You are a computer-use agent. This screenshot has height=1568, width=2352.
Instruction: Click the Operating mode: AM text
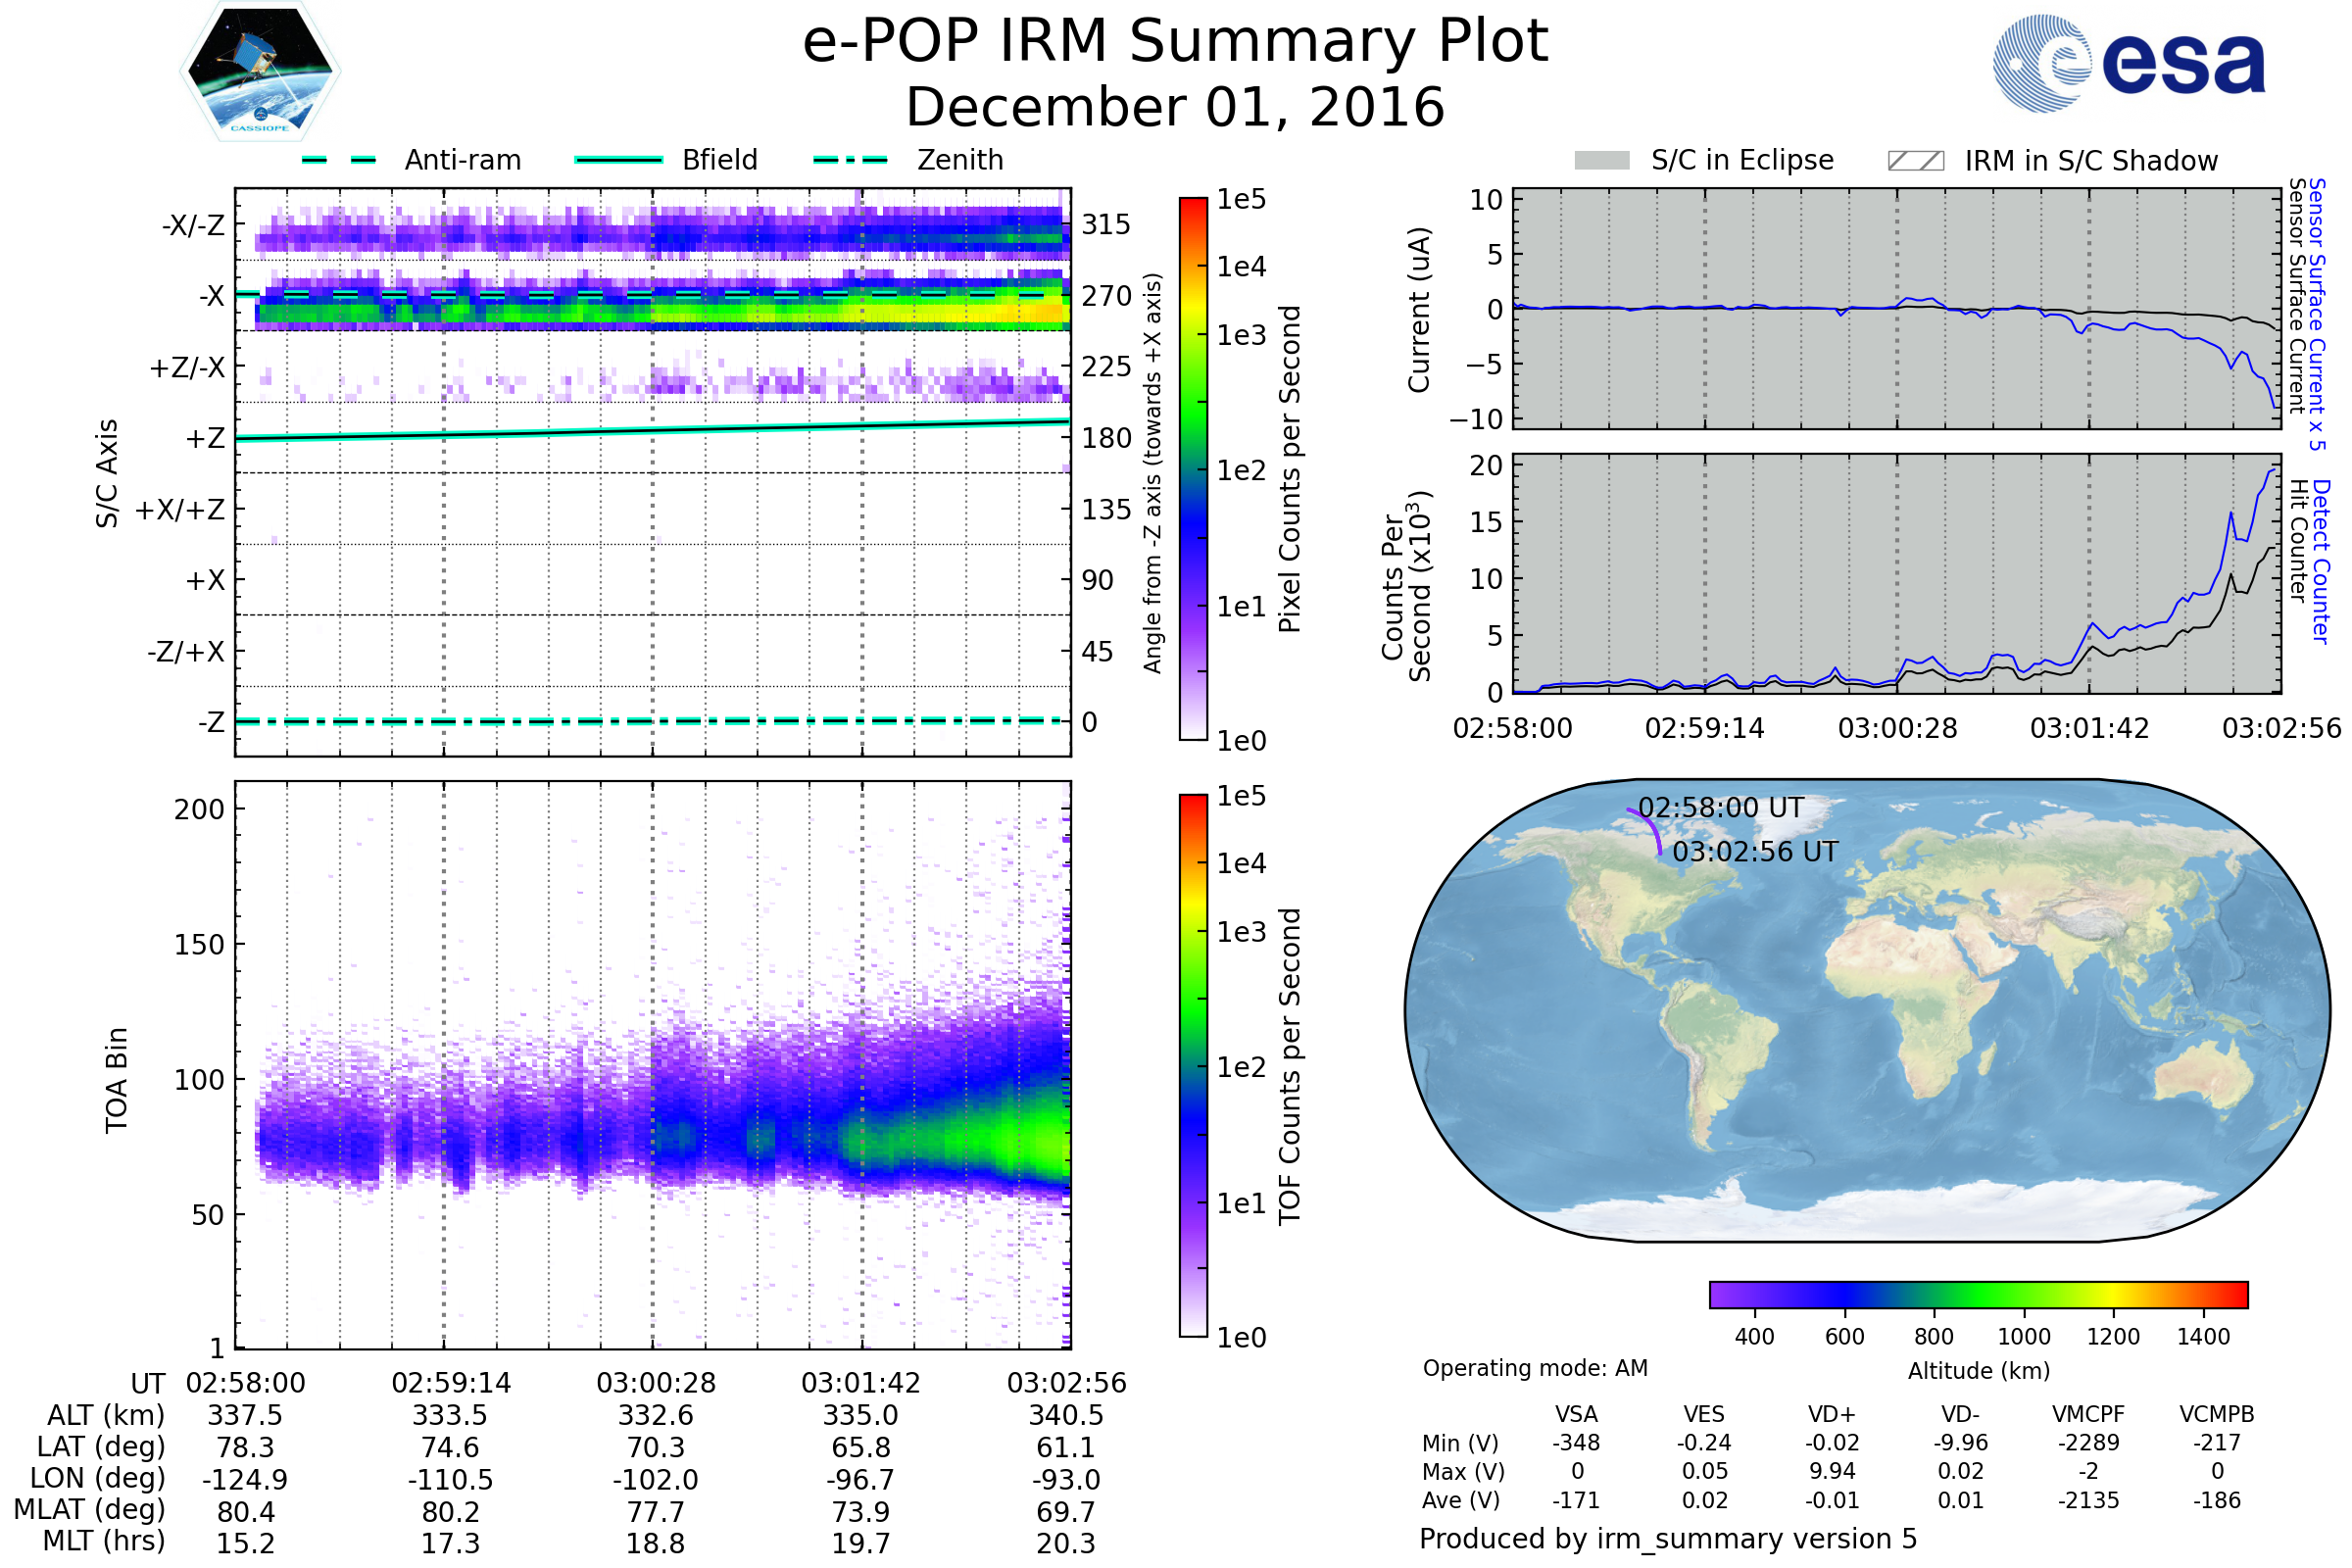[1535, 1368]
